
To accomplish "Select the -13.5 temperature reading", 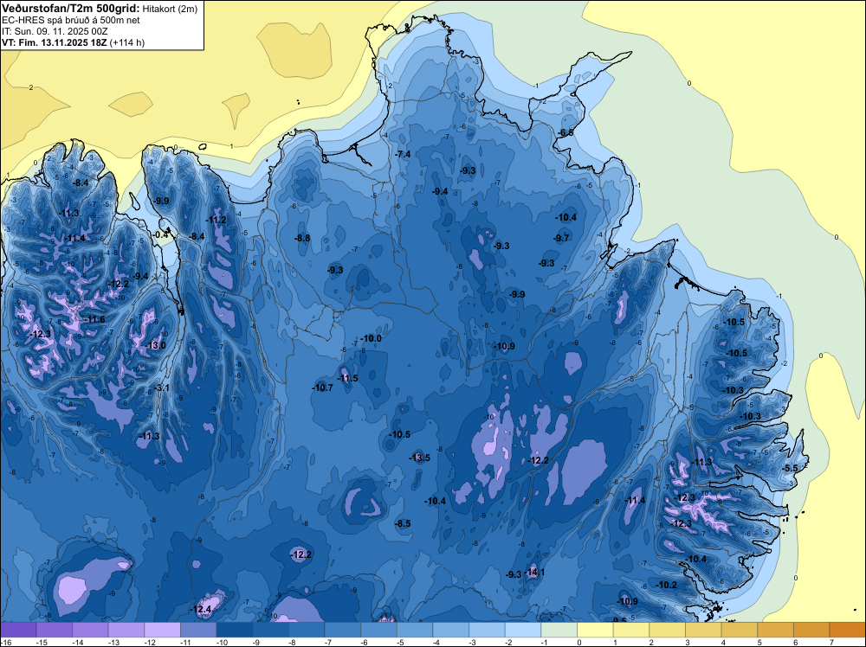I will point(420,458).
